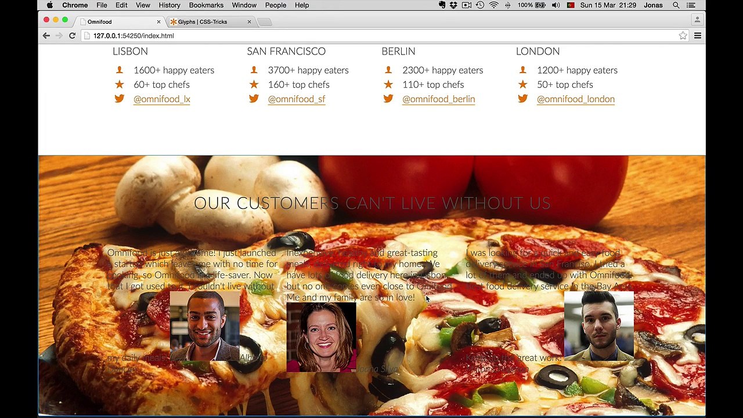Open the History menu
The height and width of the screenshot is (418, 743).
[169, 5]
